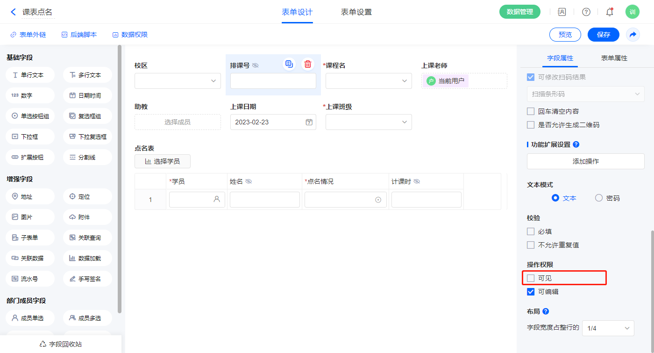Switch to 表单设置 tab

pos(356,12)
